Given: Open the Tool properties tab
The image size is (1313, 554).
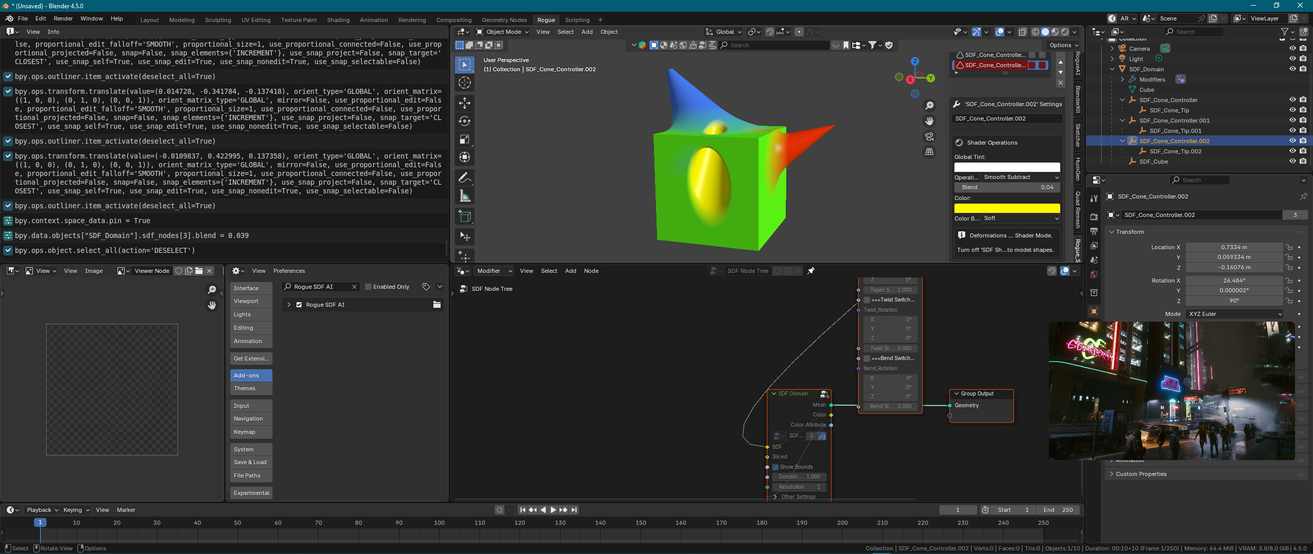Looking at the screenshot, I should click(x=1094, y=199).
